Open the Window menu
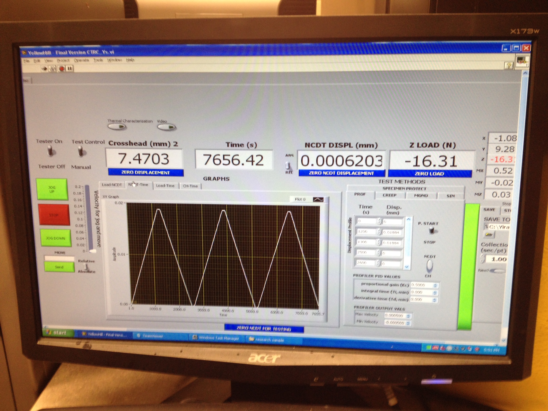The width and height of the screenshot is (548, 411). tap(115, 60)
